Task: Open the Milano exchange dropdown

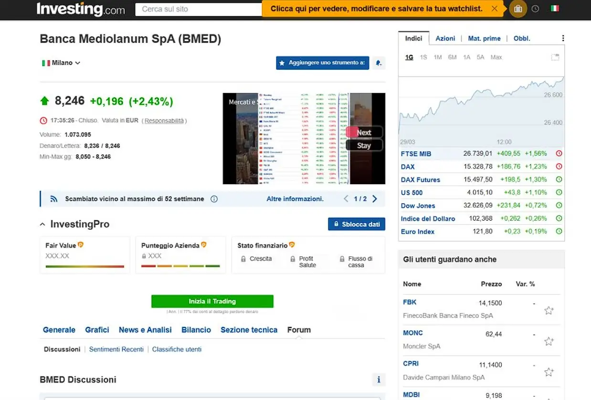Action: [61, 63]
